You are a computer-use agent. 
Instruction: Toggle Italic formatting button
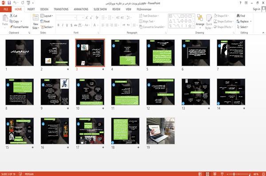click(63, 25)
